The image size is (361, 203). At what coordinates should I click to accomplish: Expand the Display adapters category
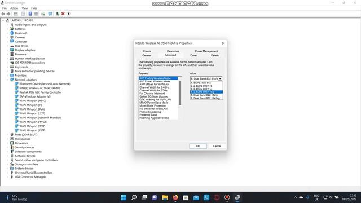pos(7,50)
